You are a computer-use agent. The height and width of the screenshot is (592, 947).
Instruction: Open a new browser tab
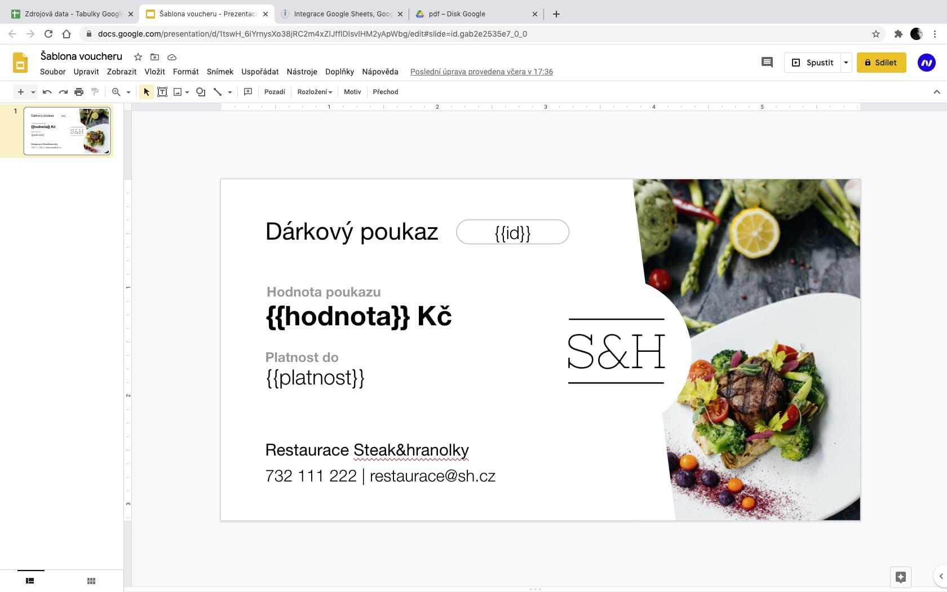(556, 14)
